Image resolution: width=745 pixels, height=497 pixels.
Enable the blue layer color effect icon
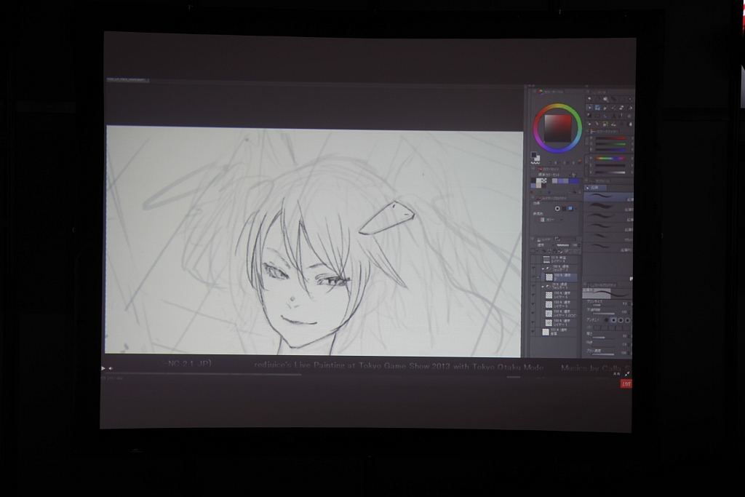point(570,209)
